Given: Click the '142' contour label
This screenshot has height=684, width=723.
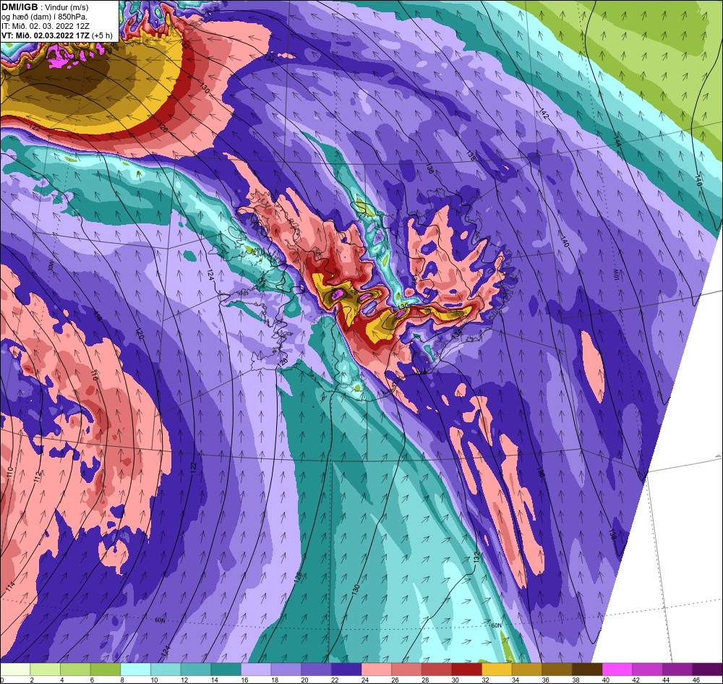Looking at the screenshot, I should coord(544,114).
